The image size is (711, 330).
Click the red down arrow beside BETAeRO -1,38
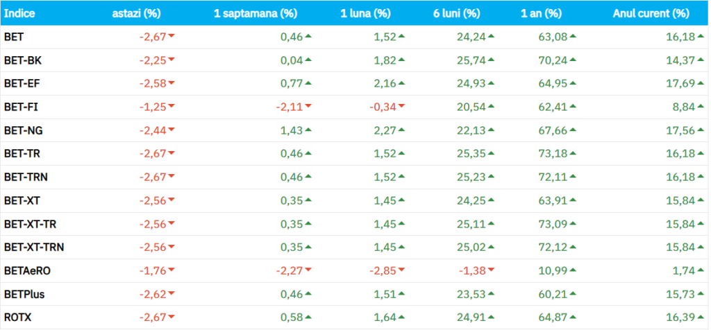click(x=491, y=270)
